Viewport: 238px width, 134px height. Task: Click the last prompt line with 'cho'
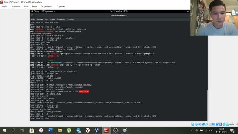(x=39, y=118)
